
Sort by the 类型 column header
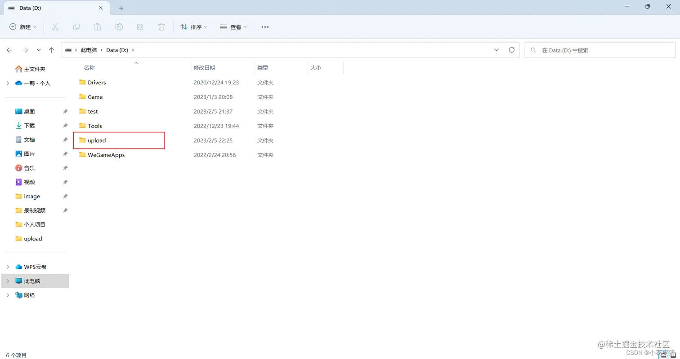[x=263, y=68]
